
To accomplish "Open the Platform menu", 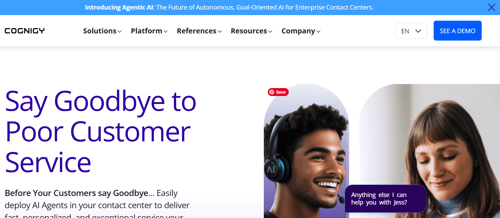I will 146,31.
